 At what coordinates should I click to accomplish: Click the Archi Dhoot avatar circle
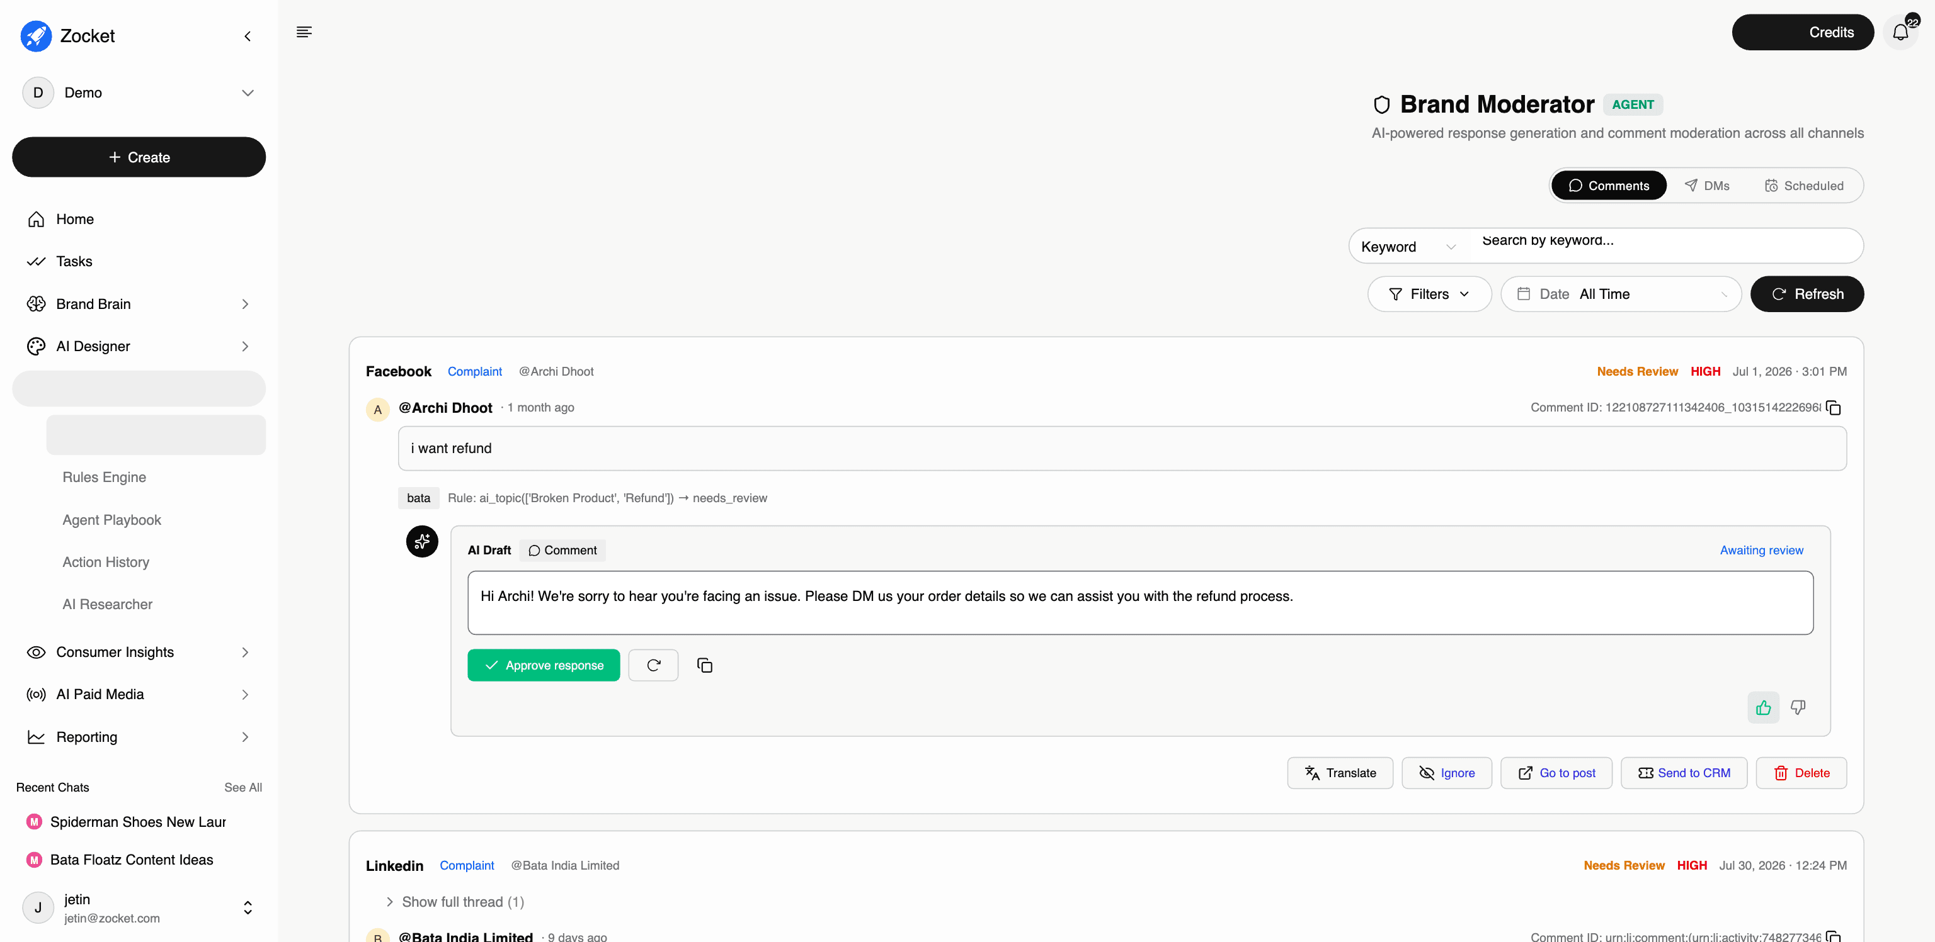(x=378, y=410)
